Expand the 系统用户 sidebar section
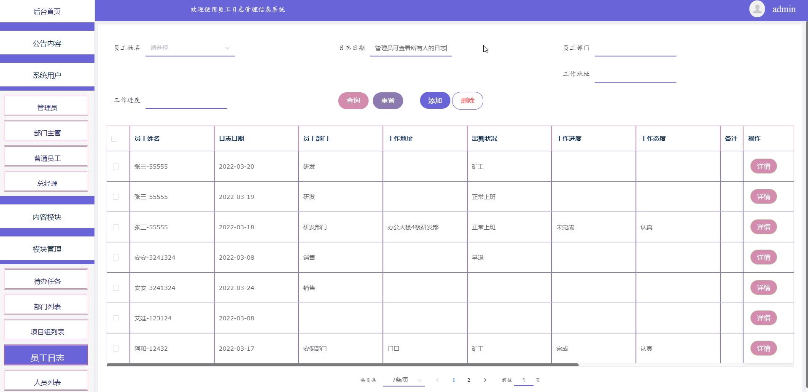808x392 pixels. point(47,75)
